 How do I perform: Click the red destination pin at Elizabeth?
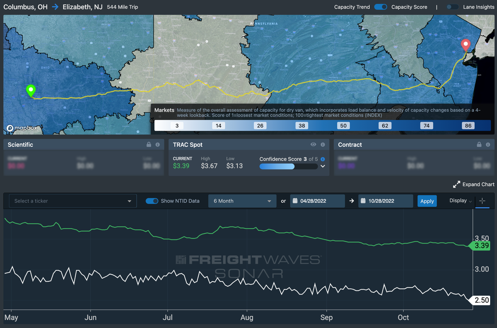466,45
